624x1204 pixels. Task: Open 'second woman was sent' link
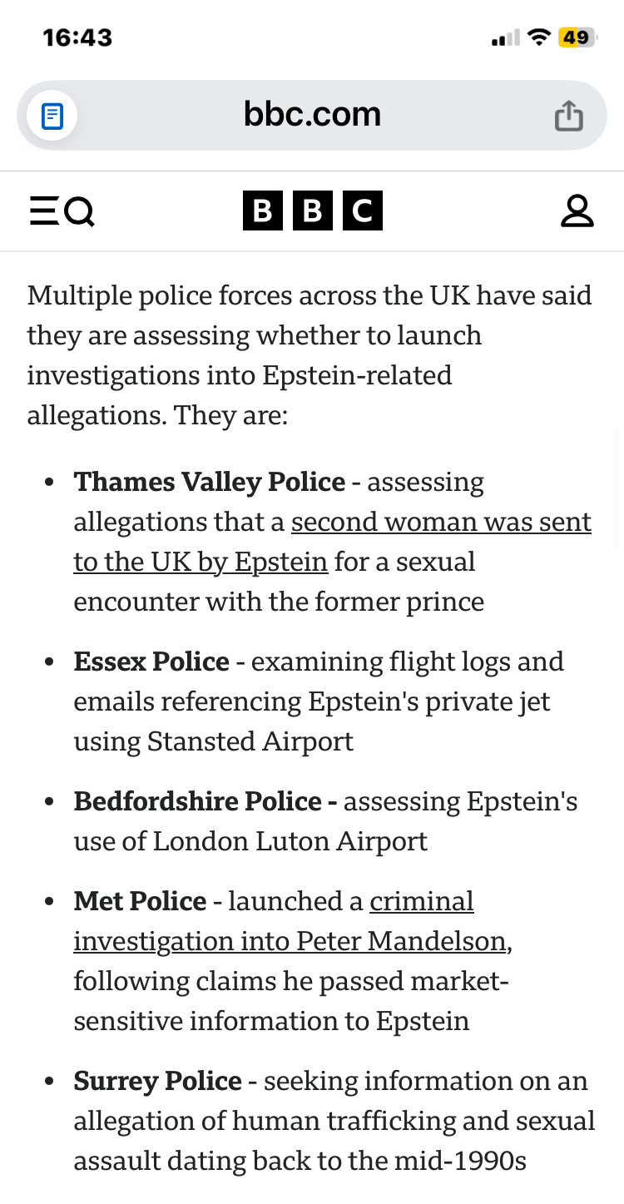(441, 522)
